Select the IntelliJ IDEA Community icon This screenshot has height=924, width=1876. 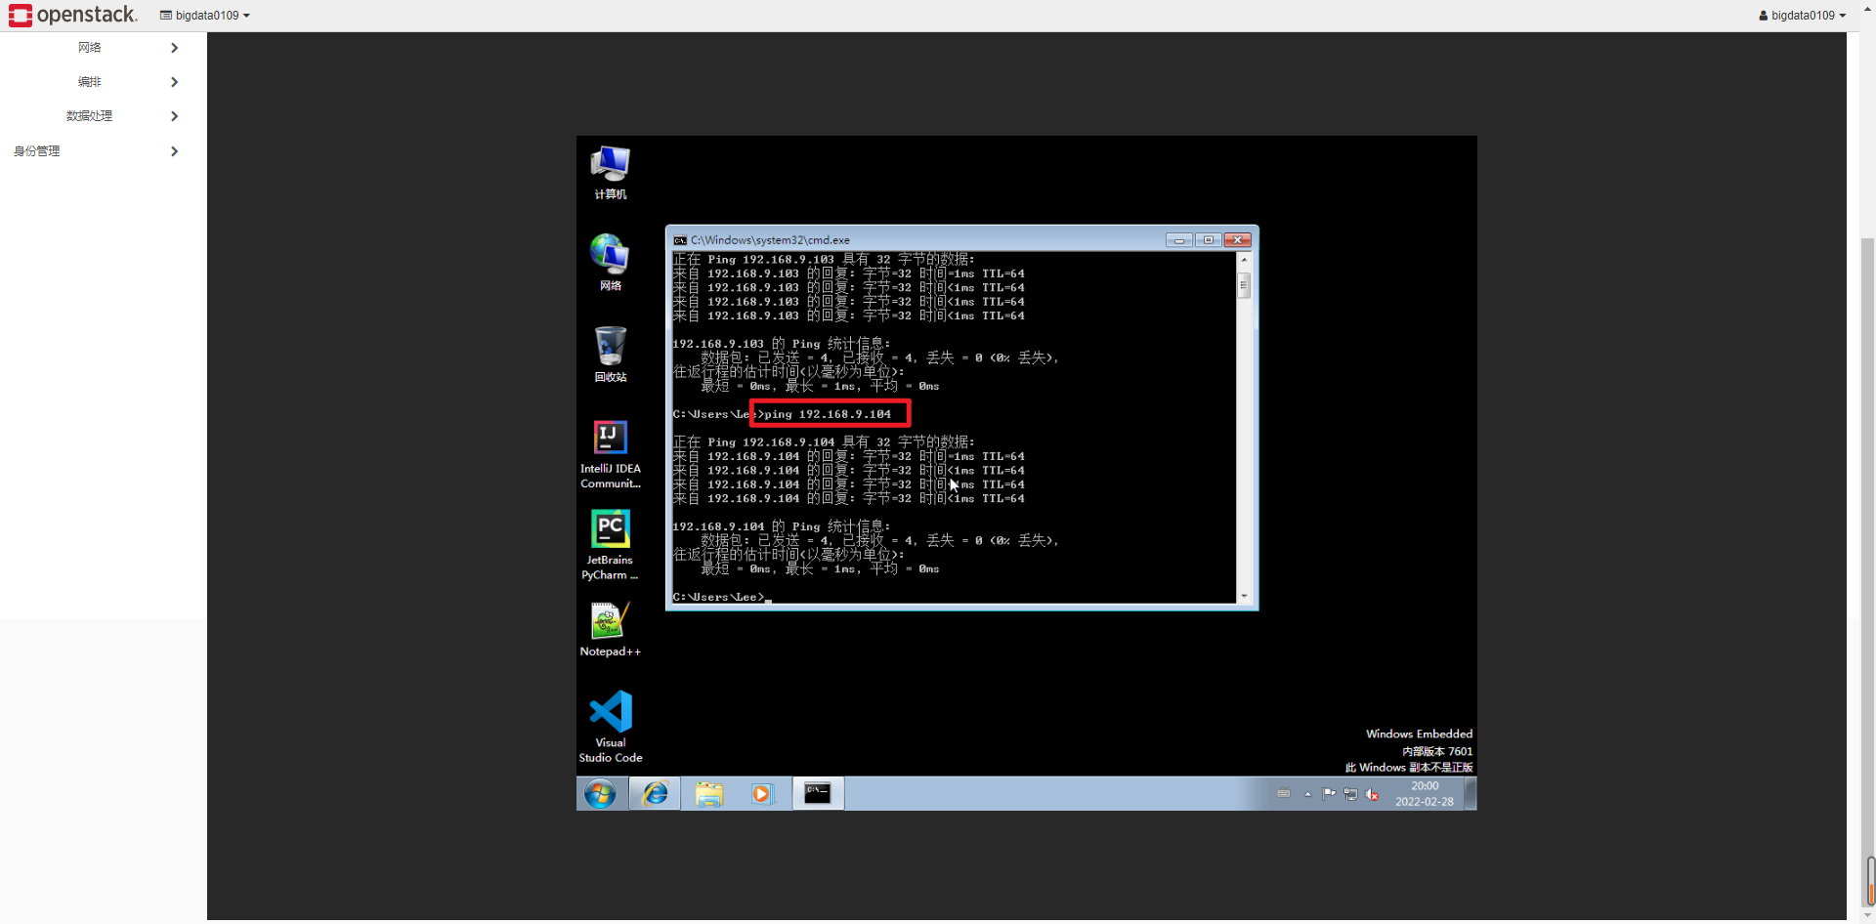pyautogui.click(x=611, y=454)
